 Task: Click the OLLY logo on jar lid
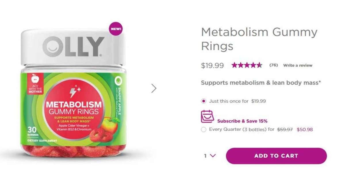(74, 47)
